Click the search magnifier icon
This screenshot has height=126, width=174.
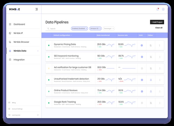pyautogui.click(x=48, y=29)
